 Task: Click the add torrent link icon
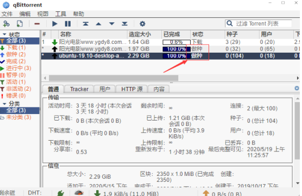[x=6, y=24]
